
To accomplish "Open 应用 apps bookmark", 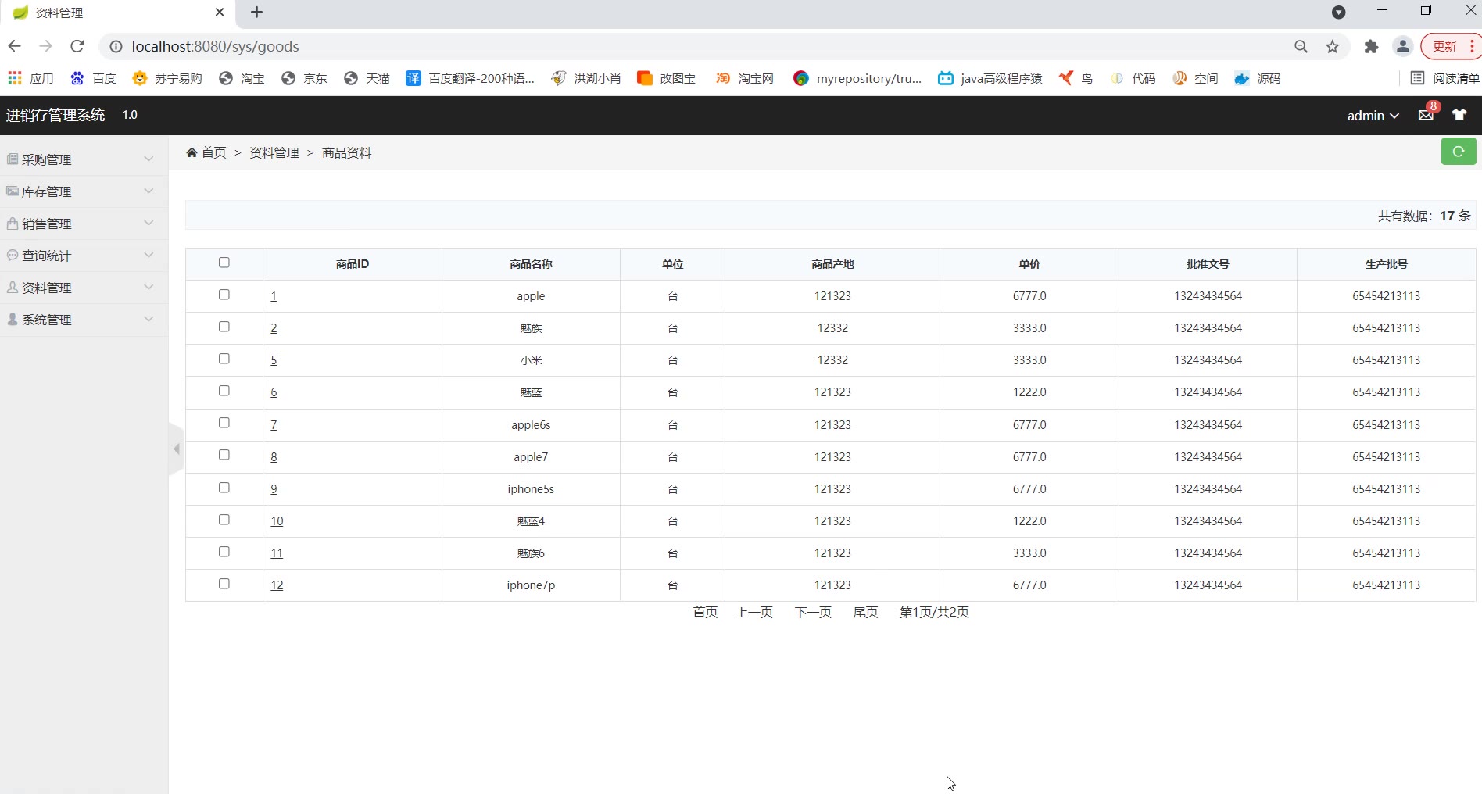I will pyautogui.click(x=31, y=78).
